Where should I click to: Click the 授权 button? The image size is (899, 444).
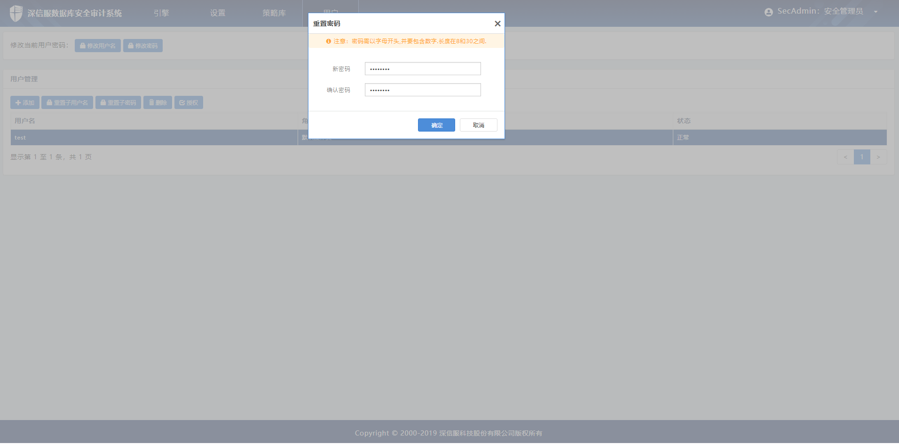pos(189,102)
